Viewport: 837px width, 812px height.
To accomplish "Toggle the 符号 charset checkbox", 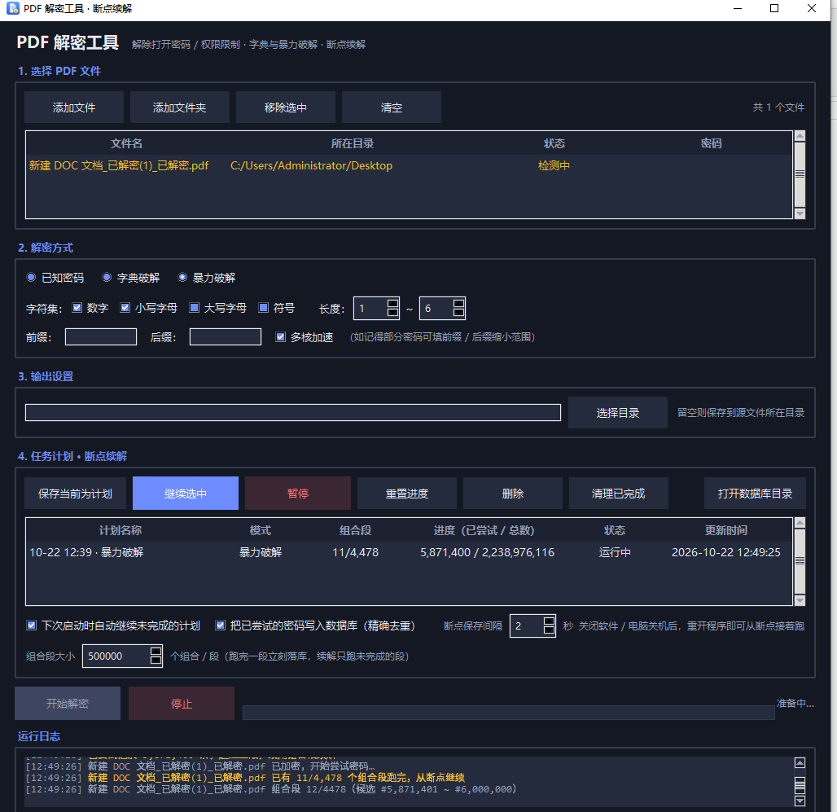I will (x=263, y=308).
